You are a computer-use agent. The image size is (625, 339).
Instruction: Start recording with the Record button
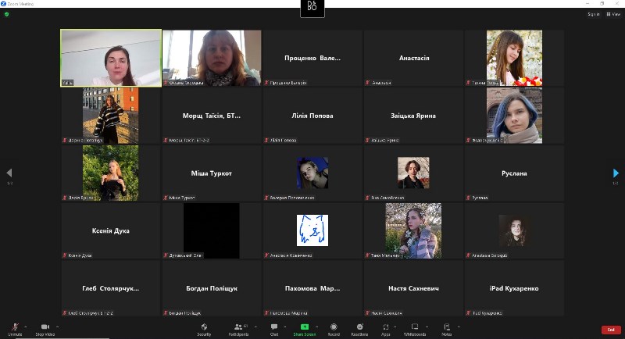click(334, 328)
